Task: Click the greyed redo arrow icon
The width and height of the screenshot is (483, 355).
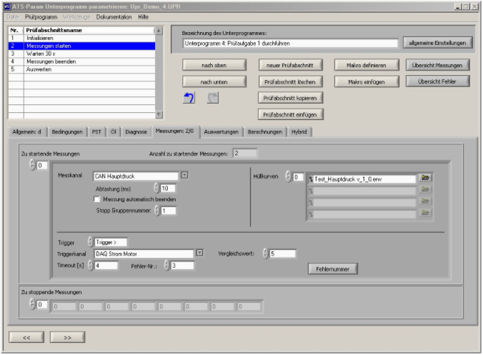Action: click(x=212, y=98)
